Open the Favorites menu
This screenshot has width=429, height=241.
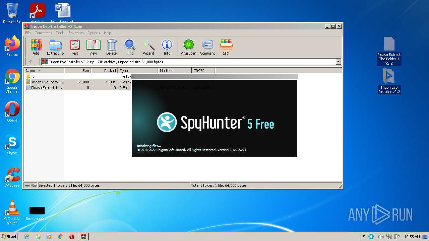(76, 33)
